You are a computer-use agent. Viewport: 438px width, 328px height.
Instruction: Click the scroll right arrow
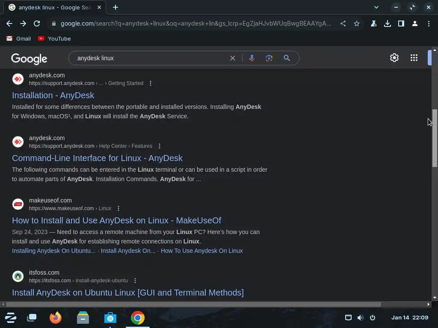point(429,304)
